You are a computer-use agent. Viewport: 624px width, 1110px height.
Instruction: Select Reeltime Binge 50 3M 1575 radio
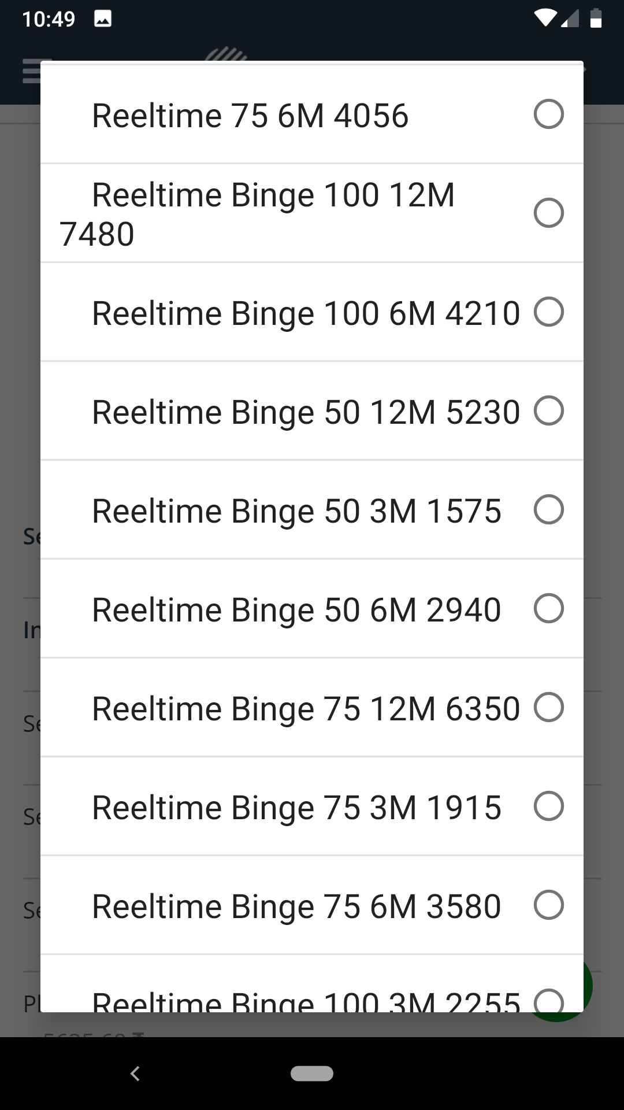(548, 509)
